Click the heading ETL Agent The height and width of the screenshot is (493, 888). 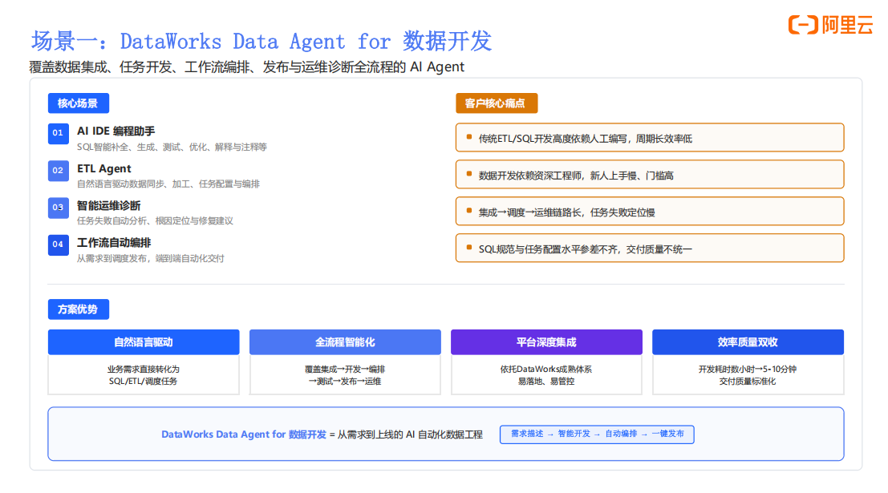click(x=104, y=168)
